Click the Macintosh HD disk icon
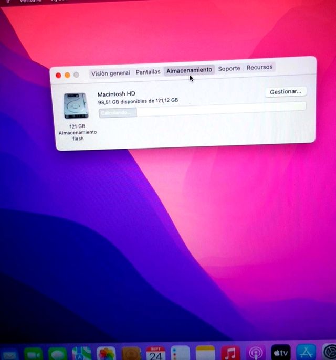 tap(76, 105)
